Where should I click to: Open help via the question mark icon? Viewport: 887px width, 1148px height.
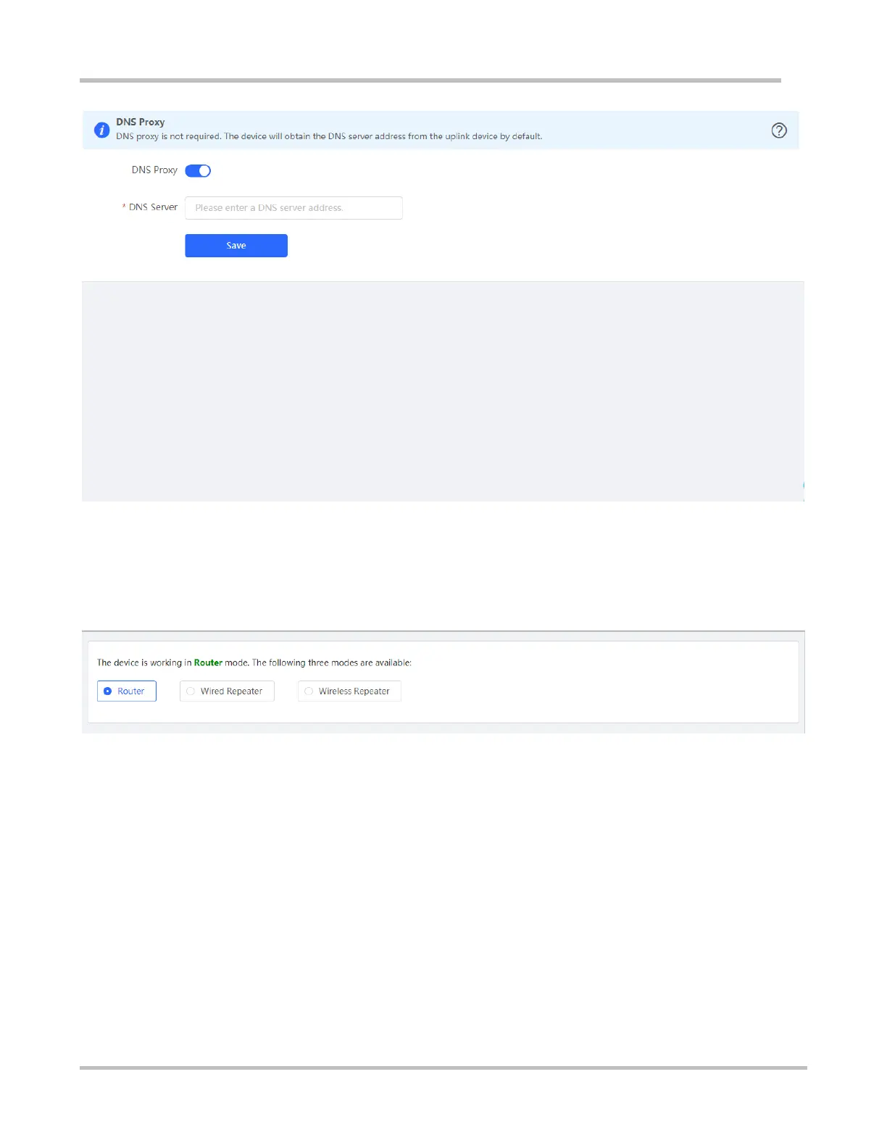point(779,130)
